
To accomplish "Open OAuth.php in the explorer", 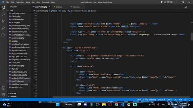I will (x=16, y=16).
